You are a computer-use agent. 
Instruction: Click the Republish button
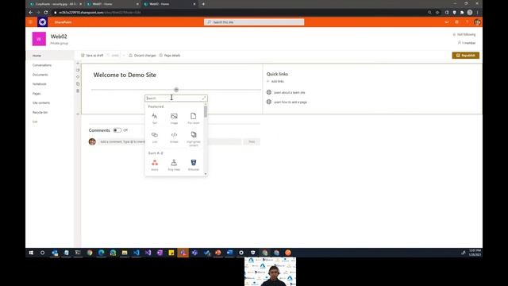point(466,56)
